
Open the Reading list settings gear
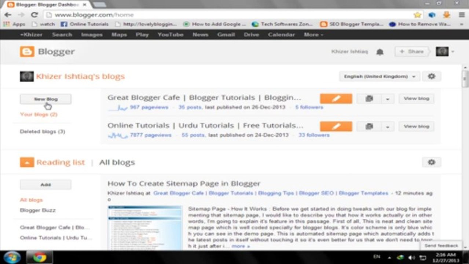(x=432, y=162)
